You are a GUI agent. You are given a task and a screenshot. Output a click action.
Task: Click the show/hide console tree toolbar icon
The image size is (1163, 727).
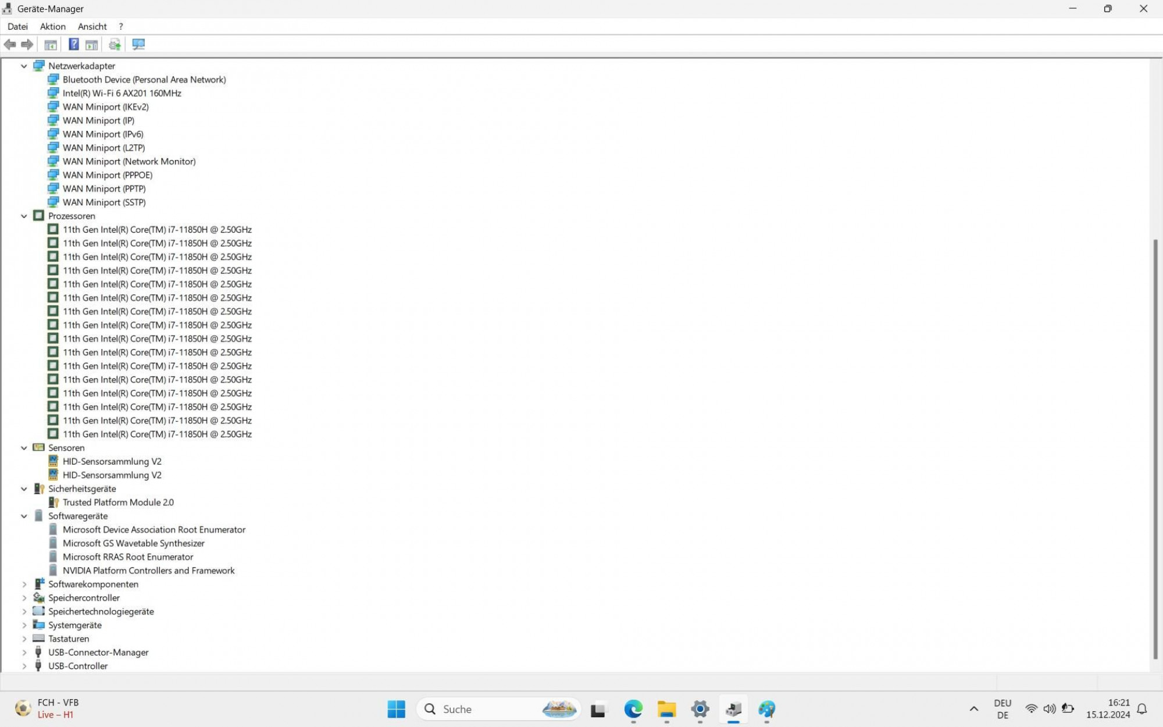pyautogui.click(x=51, y=44)
